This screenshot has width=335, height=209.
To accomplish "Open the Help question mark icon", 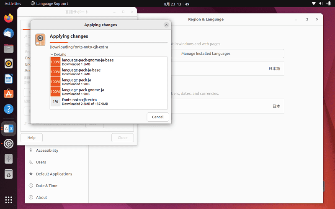I will pyautogui.click(x=8, y=109).
